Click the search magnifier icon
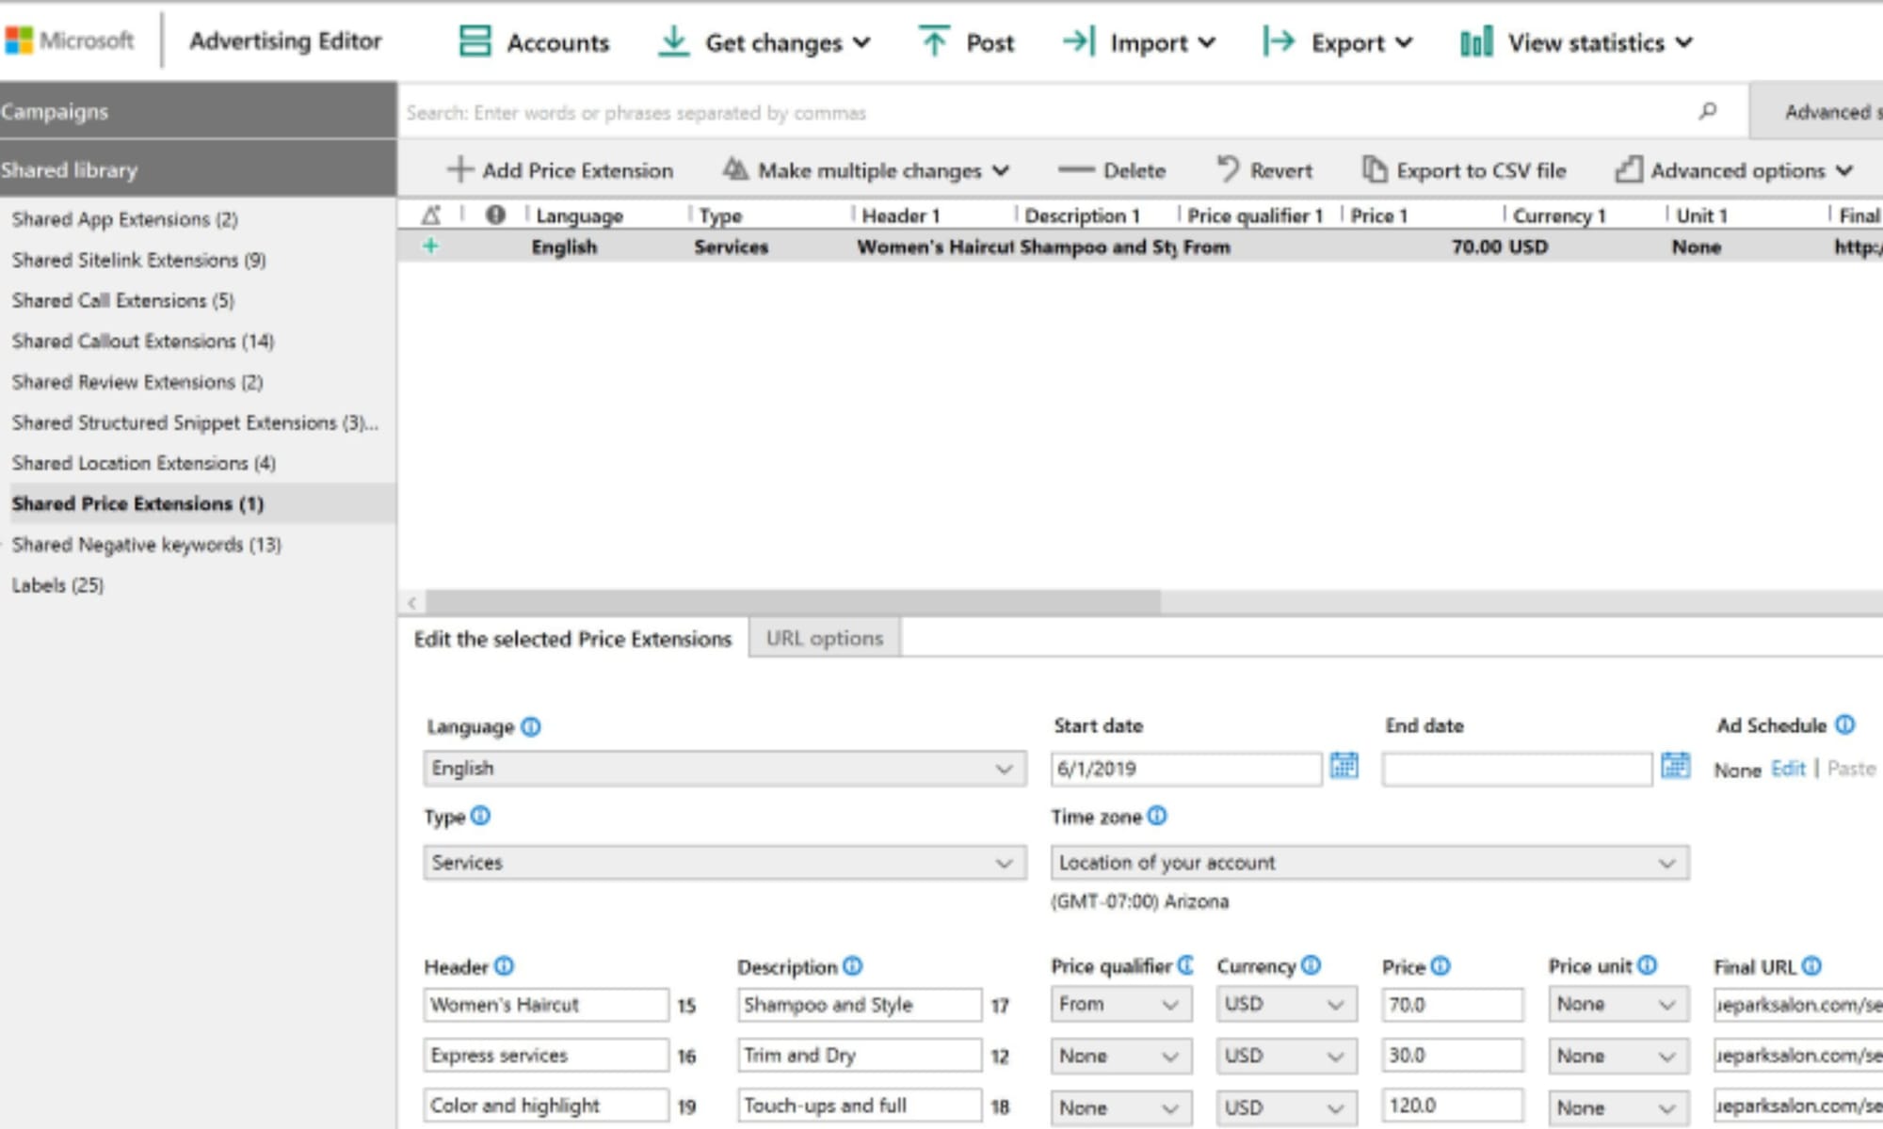The width and height of the screenshot is (1883, 1129). (x=1708, y=111)
